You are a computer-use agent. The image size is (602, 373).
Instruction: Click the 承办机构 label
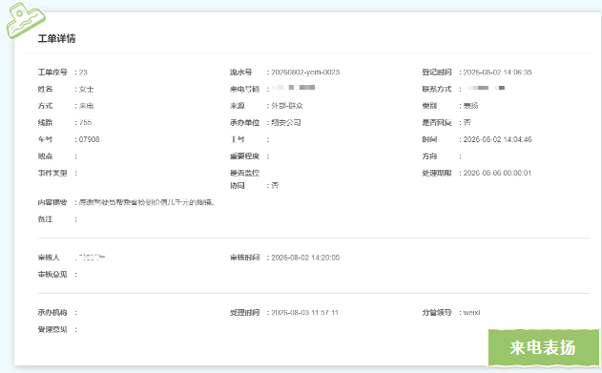tap(52, 312)
